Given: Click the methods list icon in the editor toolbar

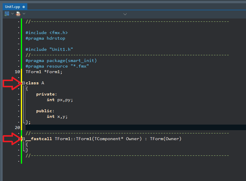Looking at the screenshot, I should tap(18, 14).
